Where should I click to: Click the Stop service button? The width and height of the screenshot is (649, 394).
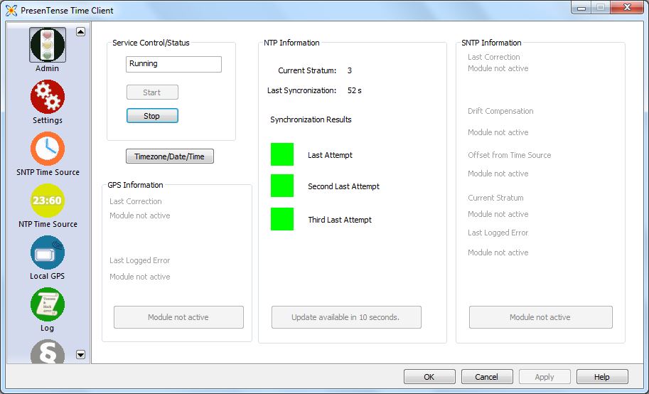click(152, 116)
